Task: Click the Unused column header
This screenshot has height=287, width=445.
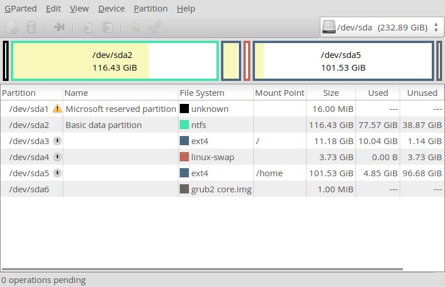Action: click(422, 93)
